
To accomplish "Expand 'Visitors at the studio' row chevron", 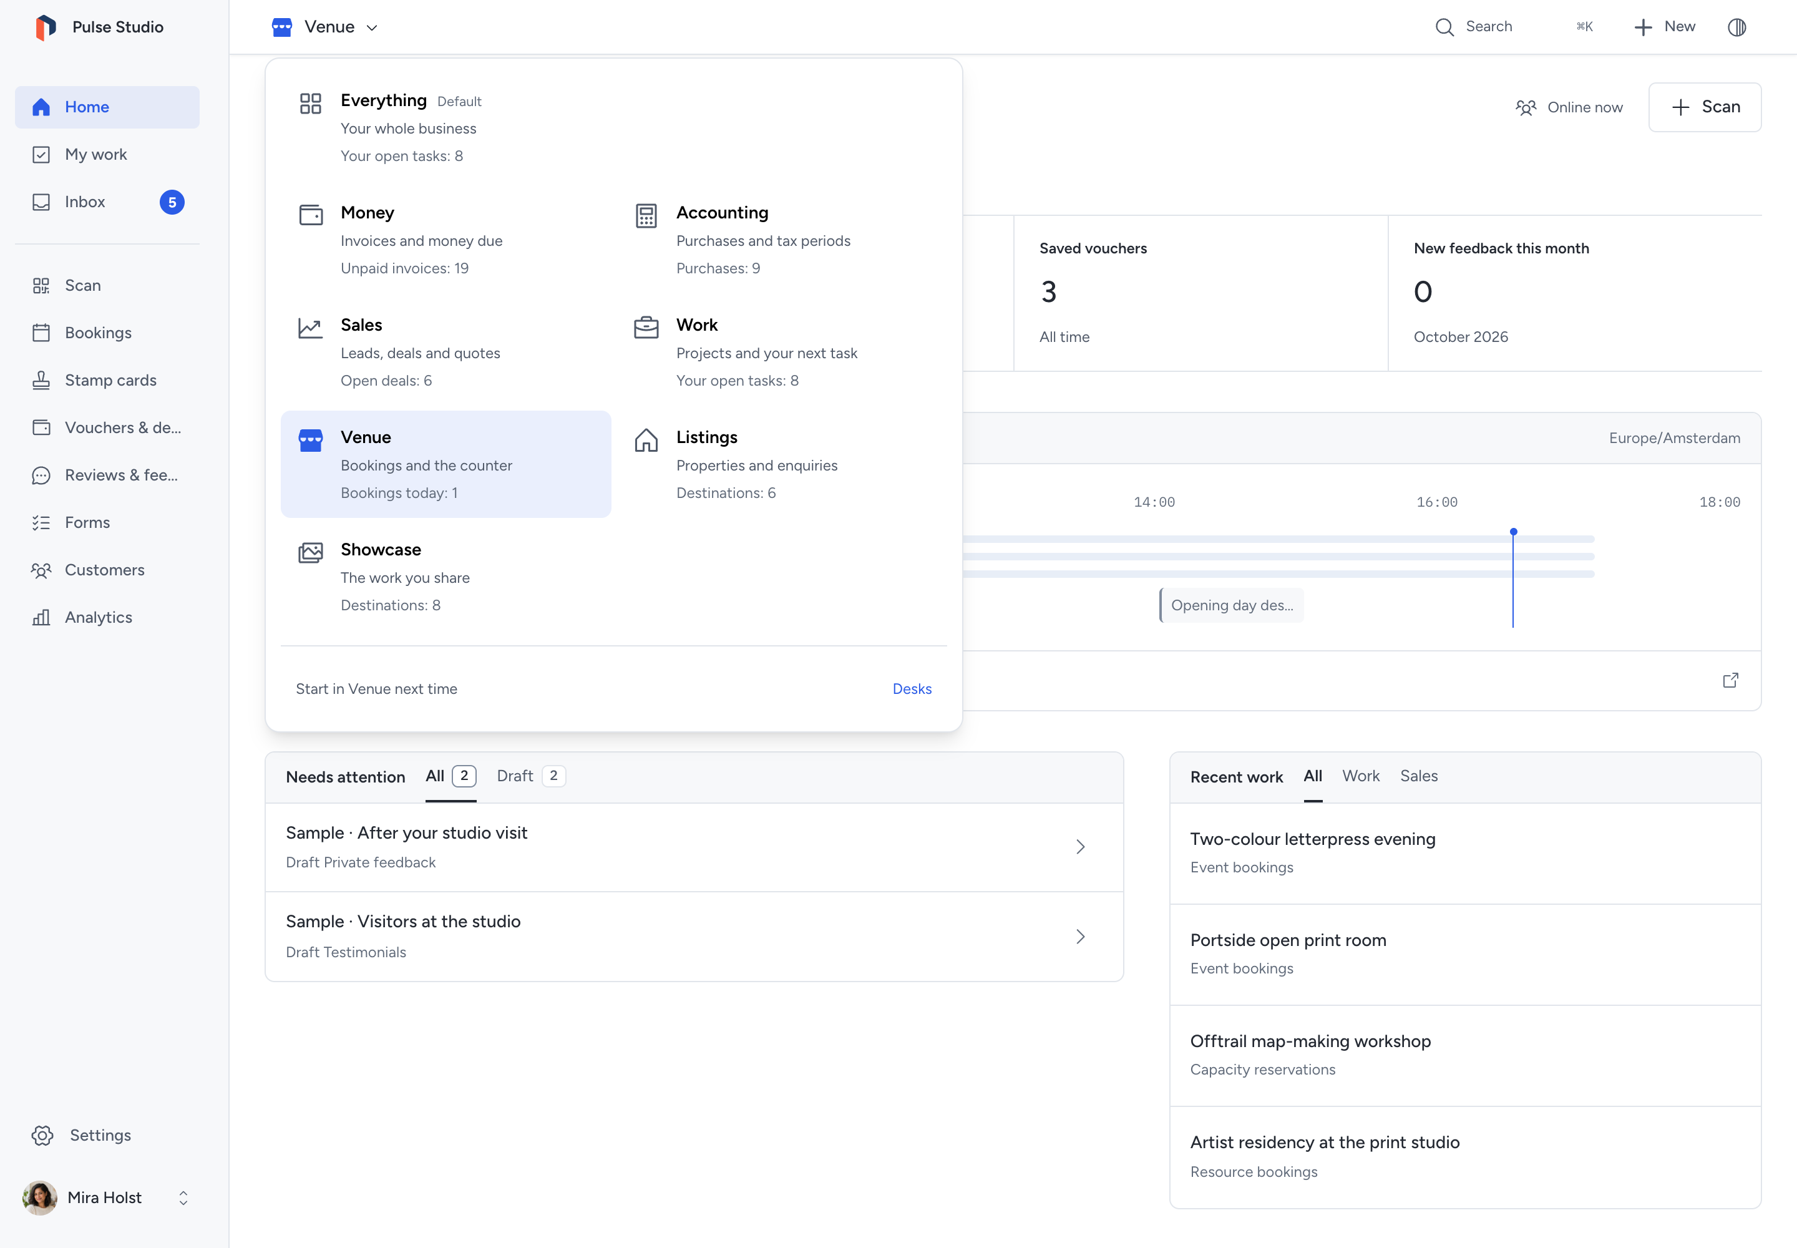I will (x=1081, y=937).
